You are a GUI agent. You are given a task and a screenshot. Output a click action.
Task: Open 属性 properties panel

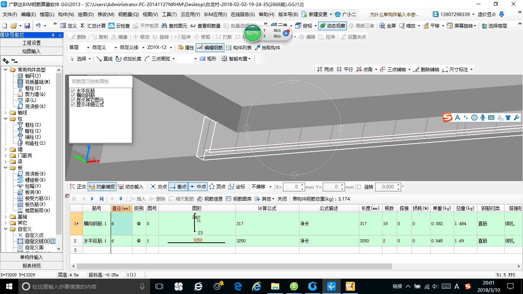pyautogui.click(x=186, y=47)
